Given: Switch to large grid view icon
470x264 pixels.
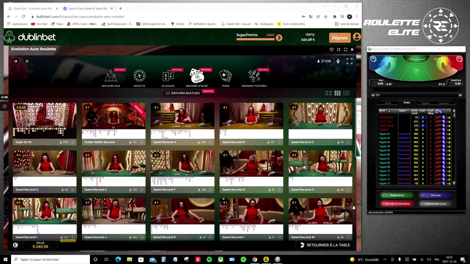Looking at the screenshot, I should 329,93.
